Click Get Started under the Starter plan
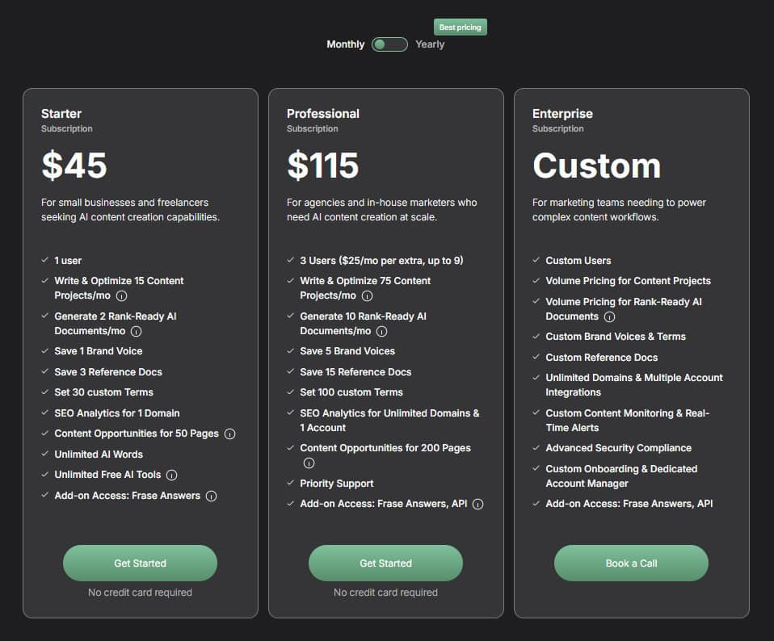This screenshot has height=641, width=774. [x=140, y=563]
